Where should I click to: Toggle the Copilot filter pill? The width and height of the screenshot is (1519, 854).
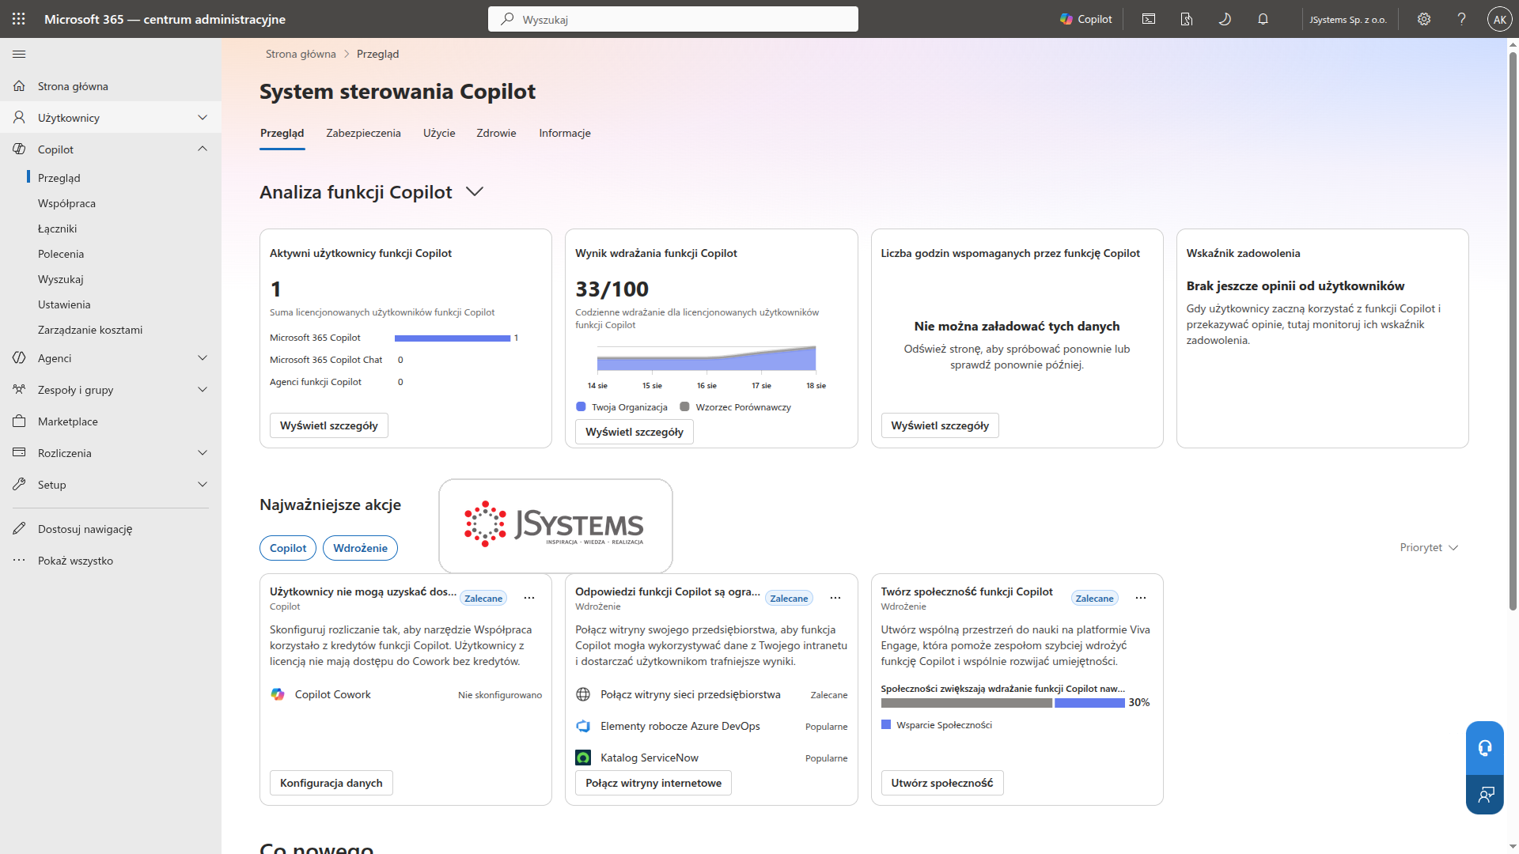(288, 548)
